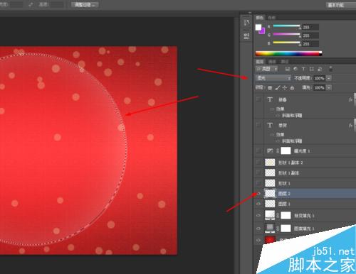
Task: Click the foreground color swatch in Color panel
Action: tap(258, 27)
